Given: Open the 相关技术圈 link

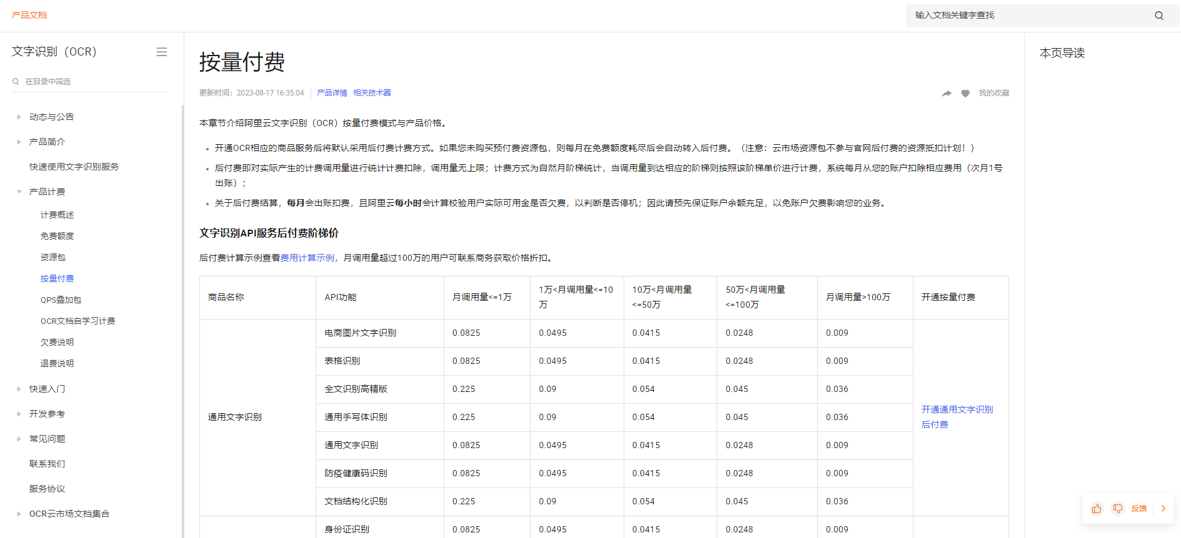Looking at the screenshot, I should pyautogui.click(x=372, y=93).
